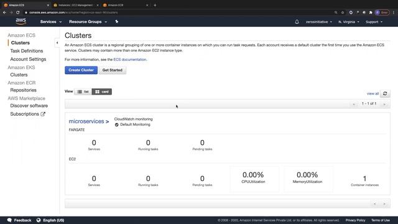This screenshot has width=398, height=224.
Task: Open Repositories under Amazon ECR
Action: tap(24, 90)
